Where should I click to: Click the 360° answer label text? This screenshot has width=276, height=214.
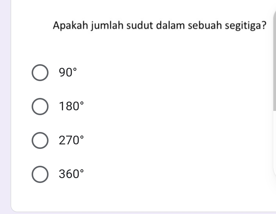(x=71, y=174)
